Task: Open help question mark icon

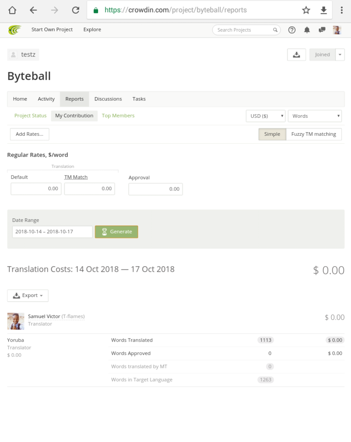Action: (292, 30)
